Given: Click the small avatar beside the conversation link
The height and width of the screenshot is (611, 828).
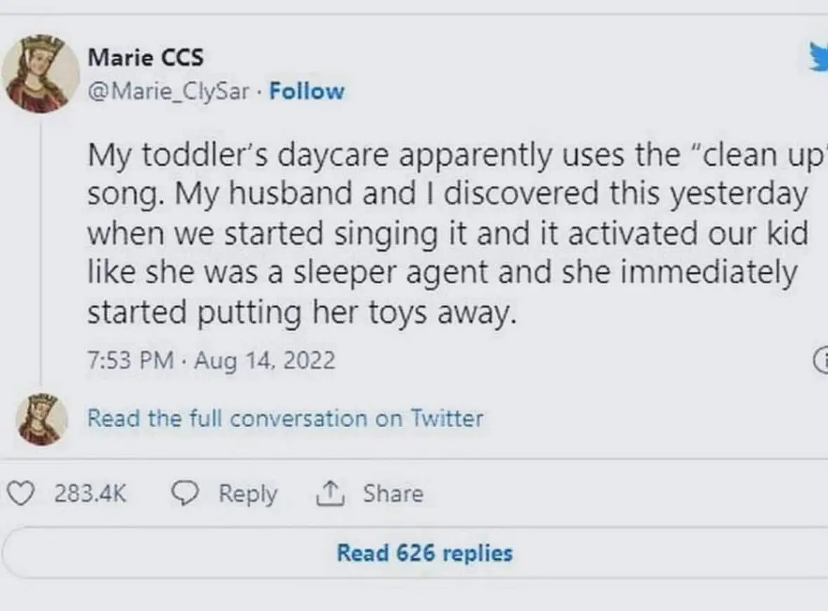Looking at the screenshot, I should coord(41,419).
